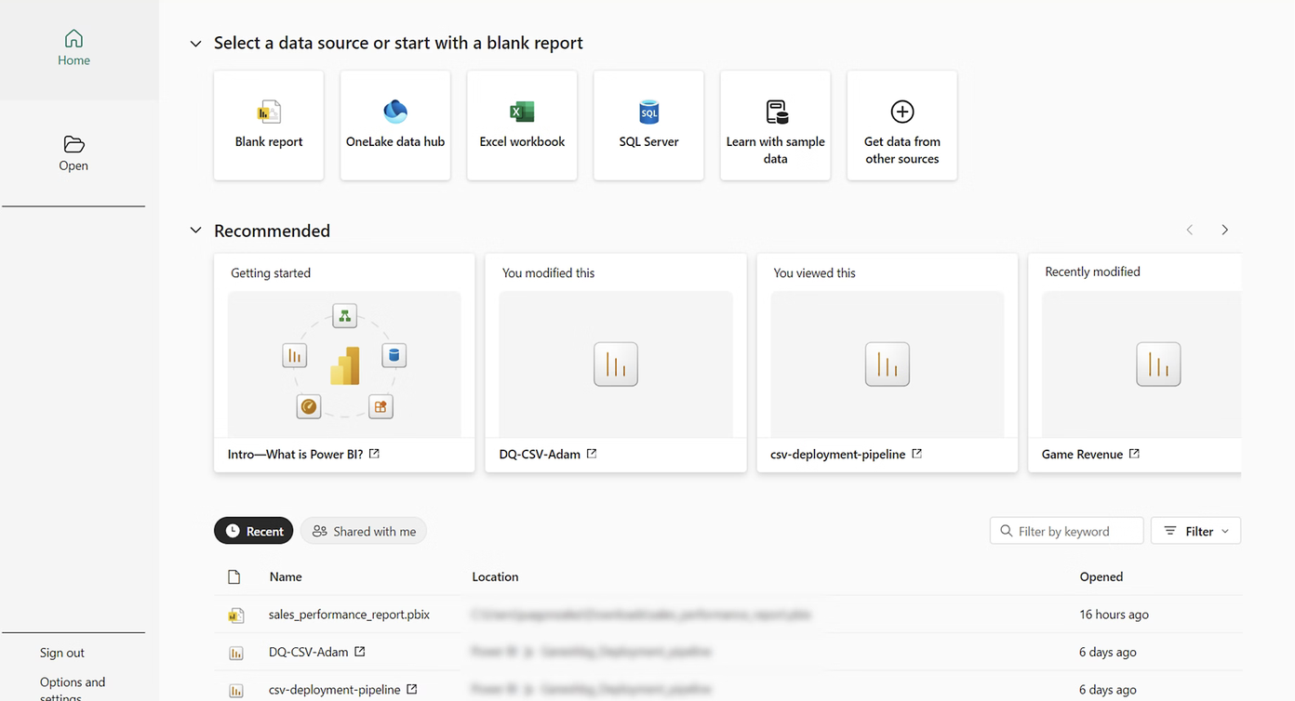This screenshot has height=701, width=1295.
Task: Click the report icon in DQ-CSV-Adam row
Action: (236, 653)
